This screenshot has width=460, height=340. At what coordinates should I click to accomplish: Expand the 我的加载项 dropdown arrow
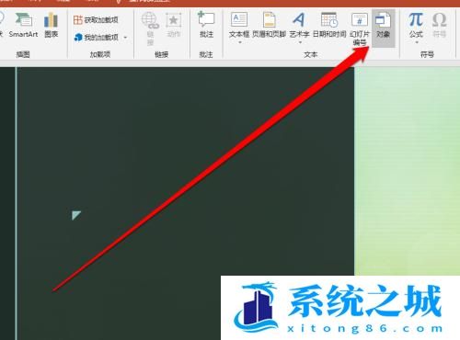(x=125, y=38)
